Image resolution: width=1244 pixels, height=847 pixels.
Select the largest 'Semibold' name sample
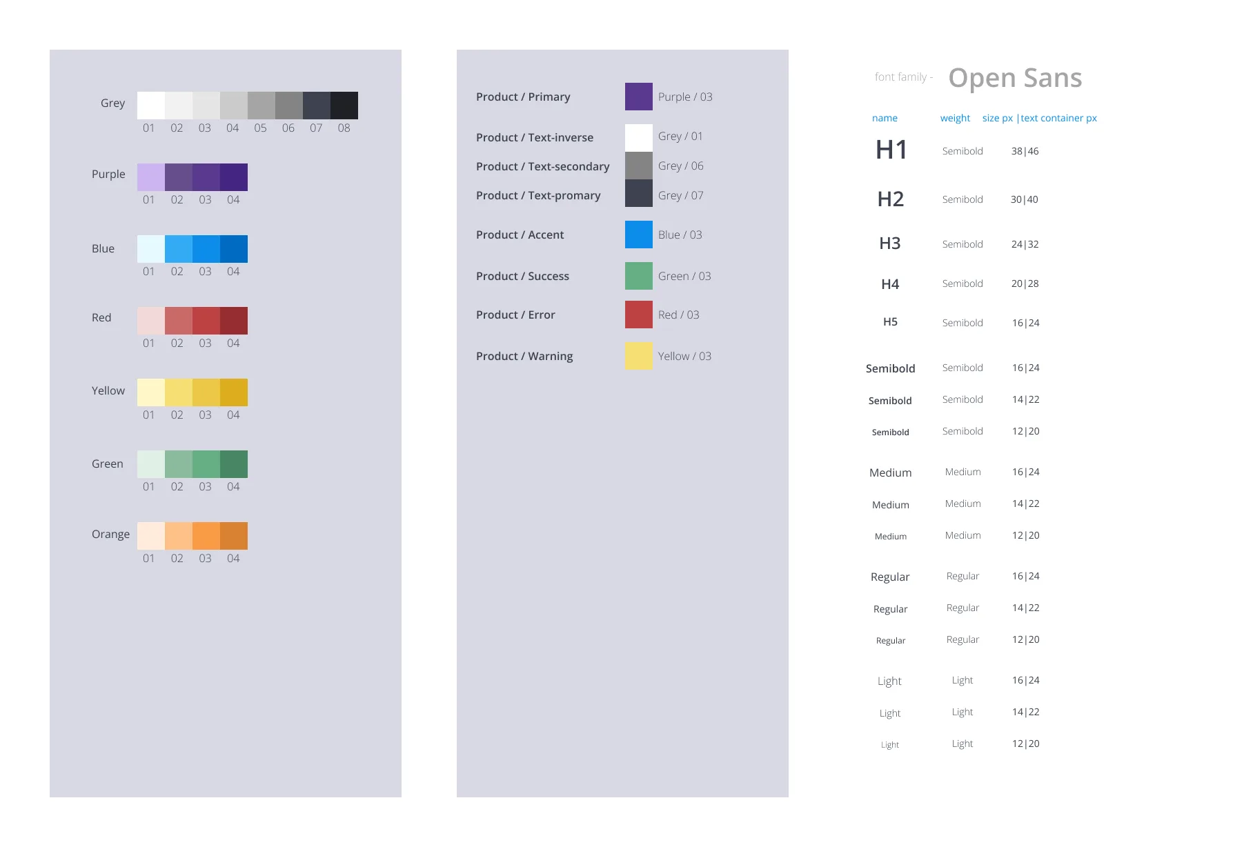tap(891, 368)
